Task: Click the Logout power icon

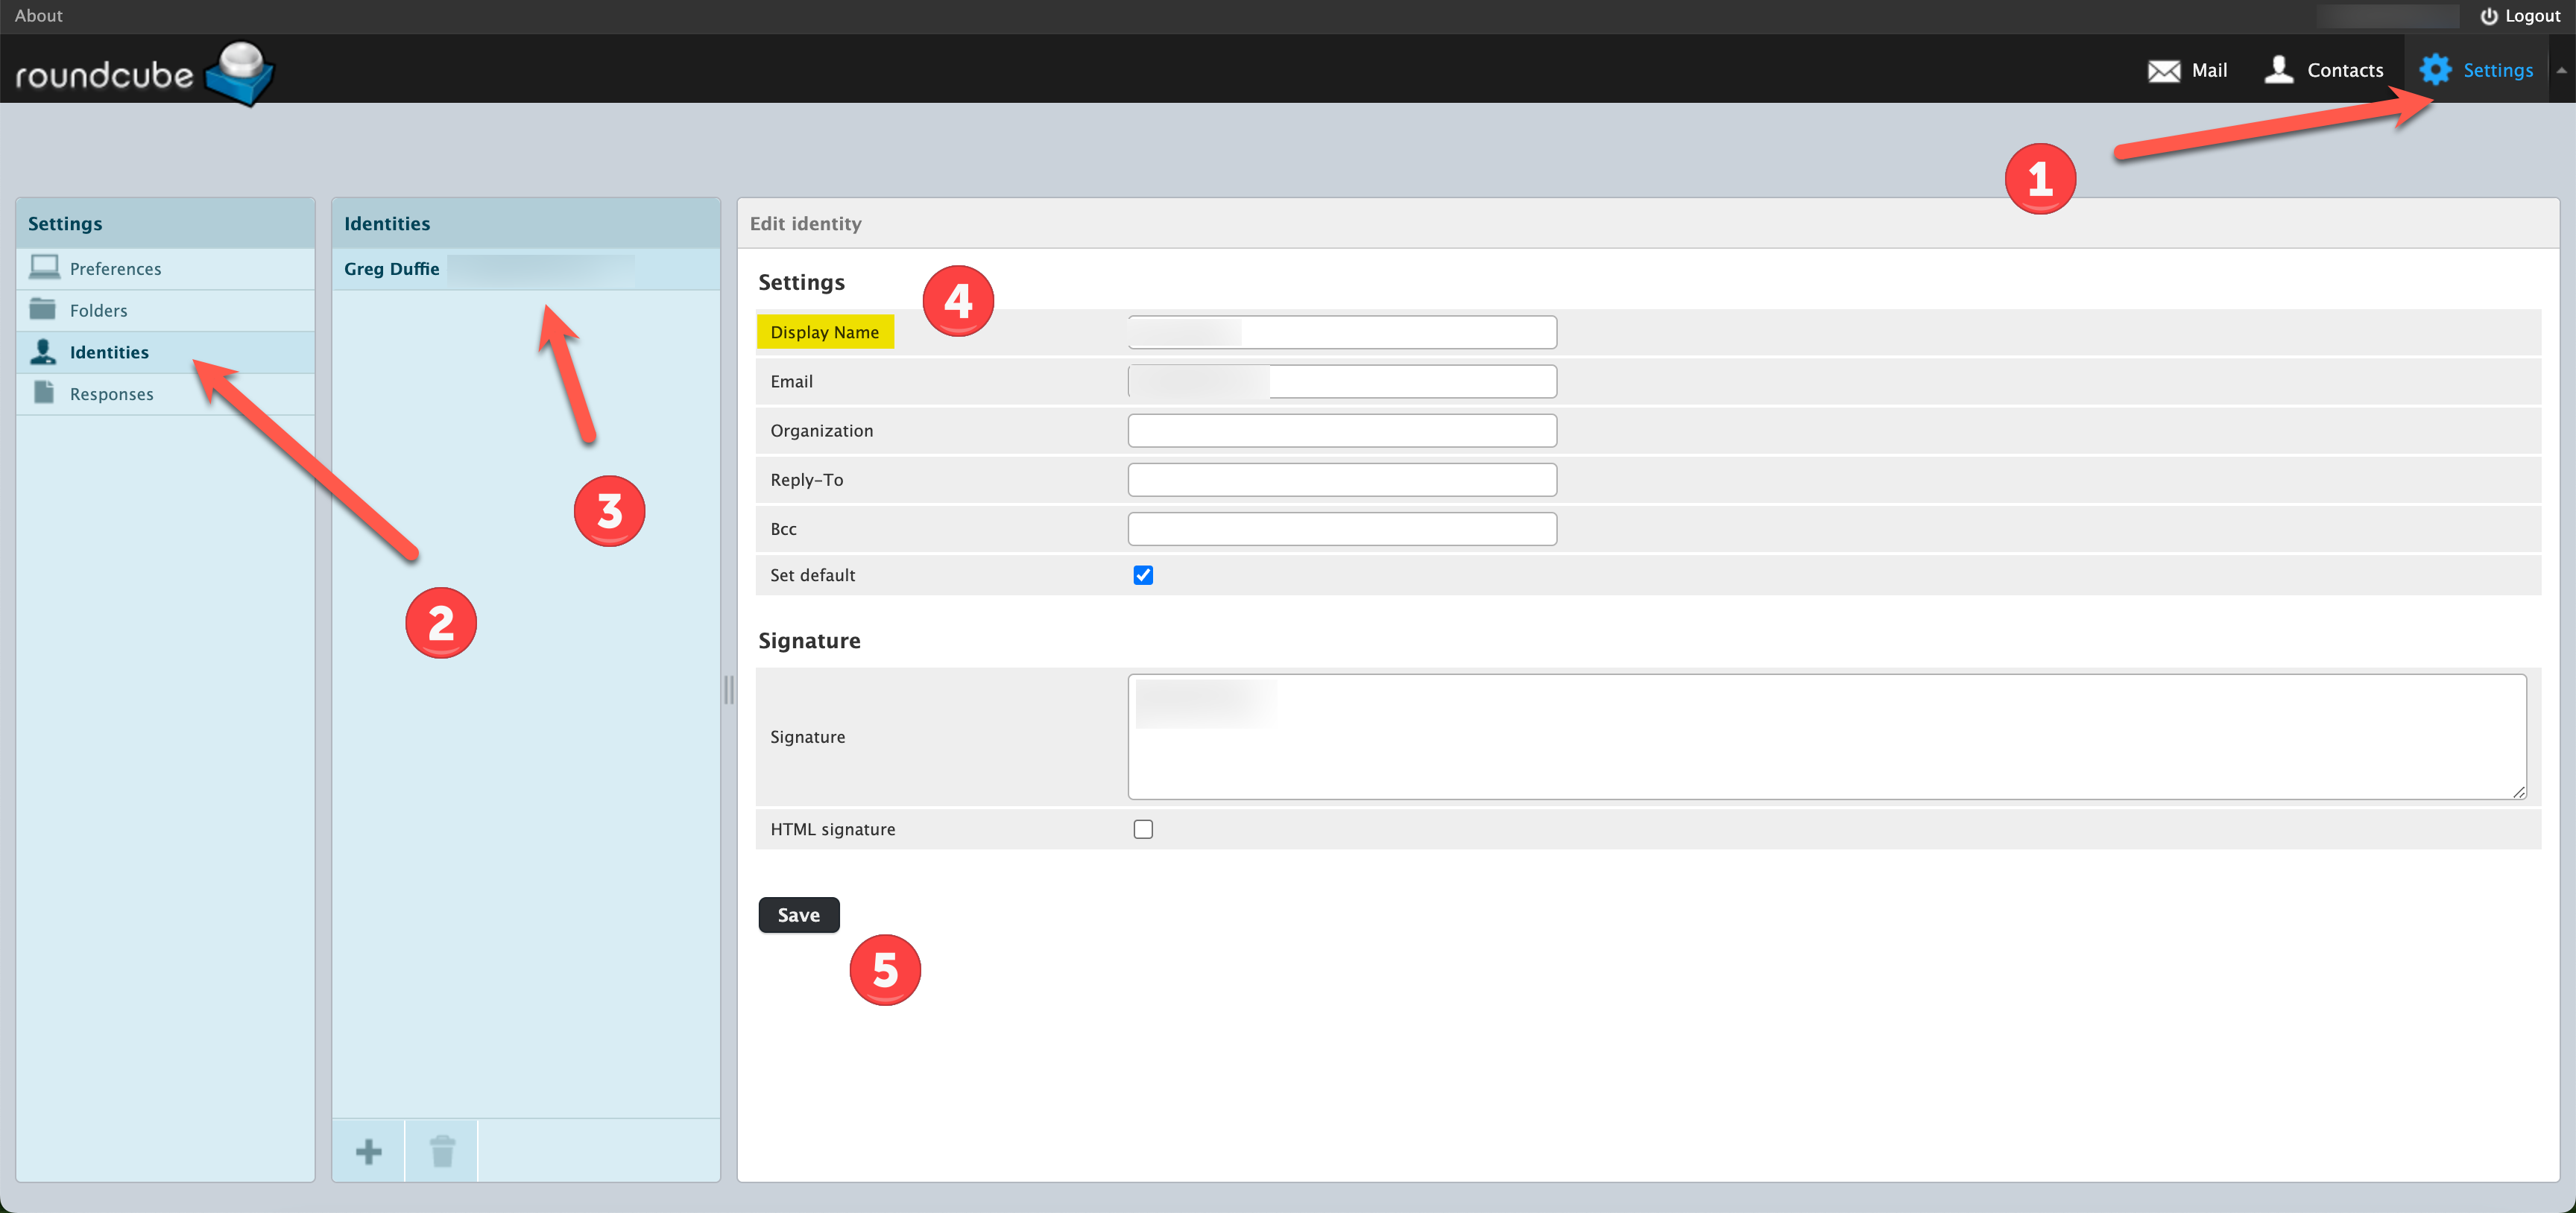Action: (x=2489, y=16)
